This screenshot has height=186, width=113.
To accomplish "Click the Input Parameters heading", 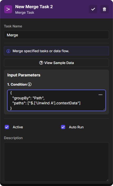I will tap(24, 75).
